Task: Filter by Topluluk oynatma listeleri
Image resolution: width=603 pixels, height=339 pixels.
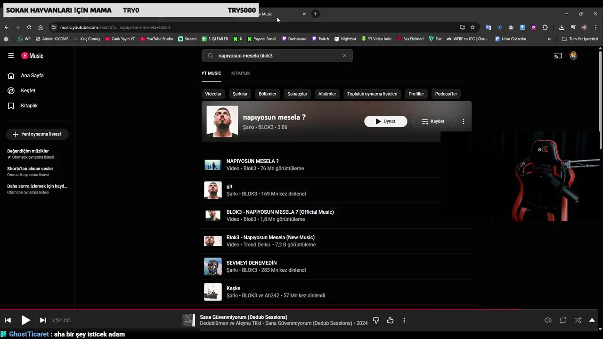Action: click(x=372, y=94)
